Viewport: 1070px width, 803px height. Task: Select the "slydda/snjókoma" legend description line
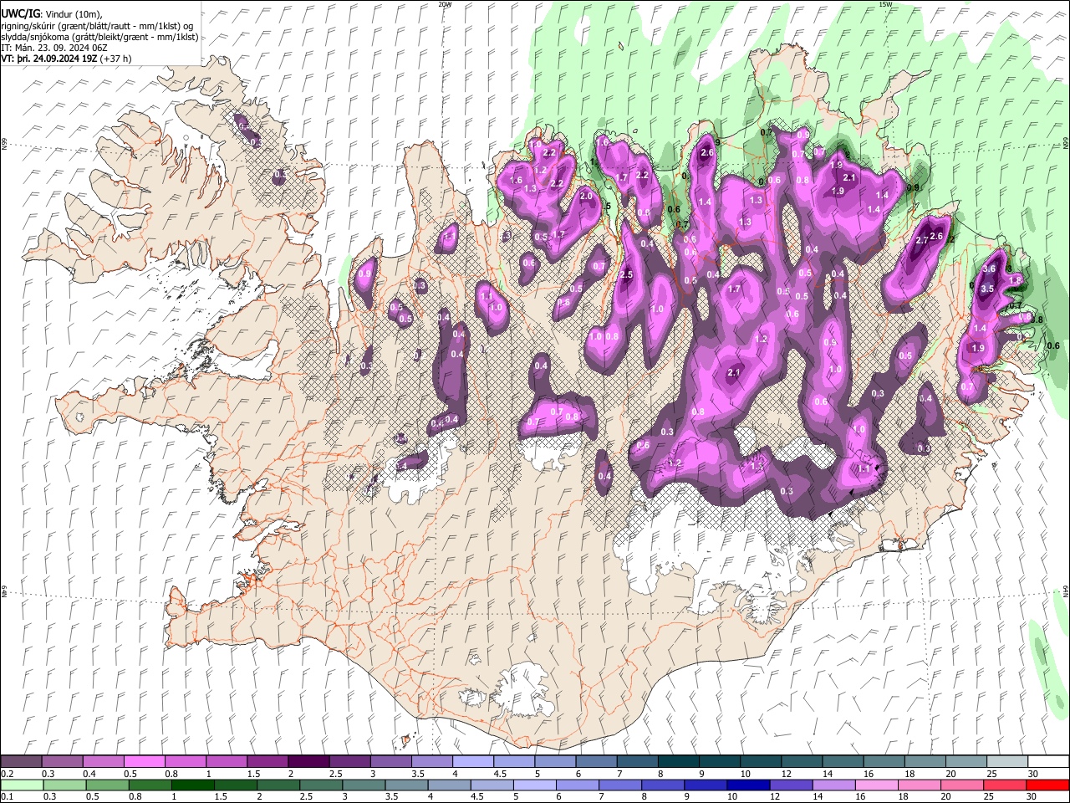pos(99,37)
